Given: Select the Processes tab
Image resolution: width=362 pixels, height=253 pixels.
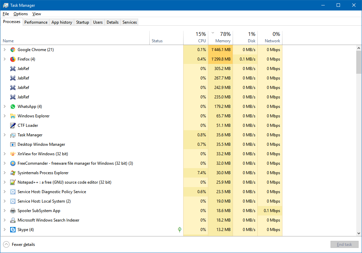Looking at the screenshot, I should pos(12,22).
